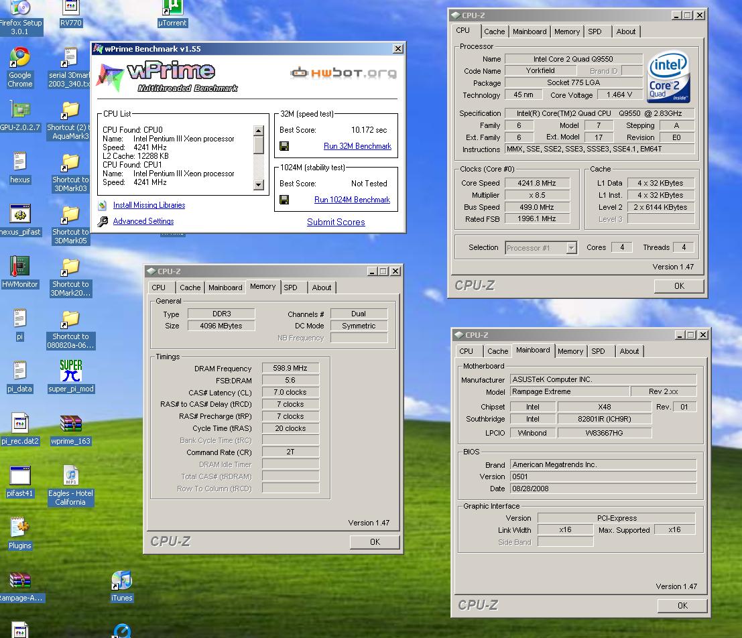Open the Rampage-A archive icon
This screenshot has height=638, width=742.
click(x=20, y=580)
